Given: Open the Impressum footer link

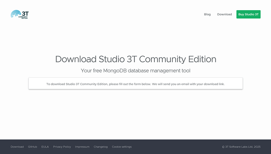Looking at the screenshot, I should pyautogui.click(x=82, y=147).
